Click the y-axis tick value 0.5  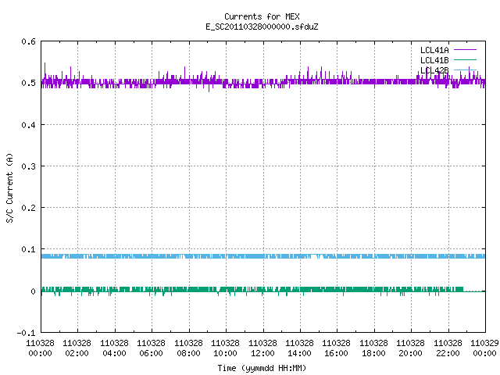(x=28, y=83)
